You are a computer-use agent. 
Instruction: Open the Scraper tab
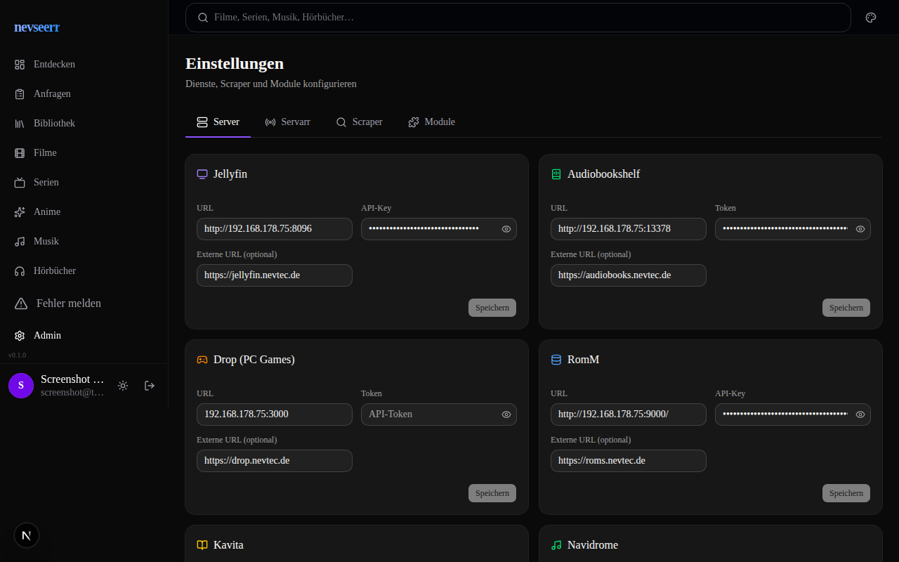[359, 122]
